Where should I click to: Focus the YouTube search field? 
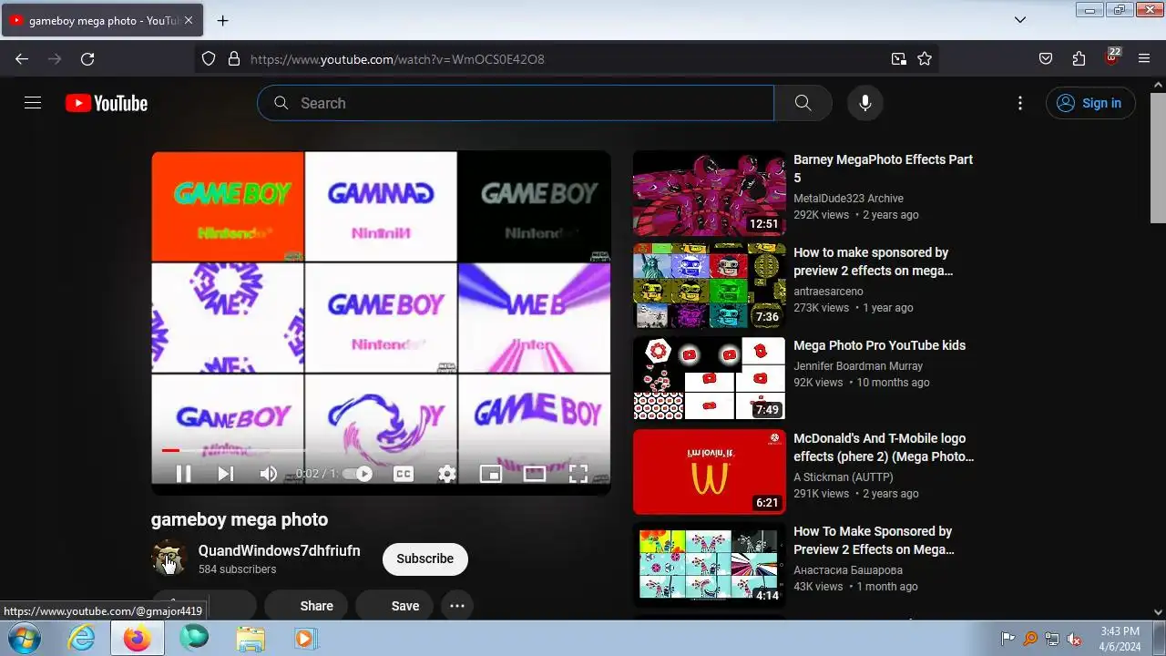click(x=516, y=103)
